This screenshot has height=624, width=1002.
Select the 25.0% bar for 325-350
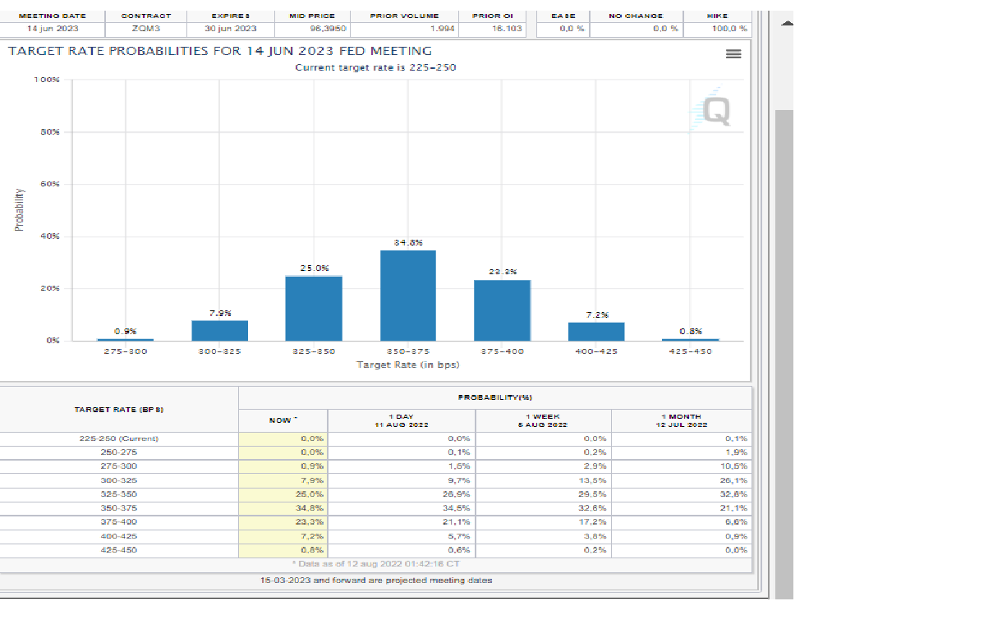coord(314,308)
